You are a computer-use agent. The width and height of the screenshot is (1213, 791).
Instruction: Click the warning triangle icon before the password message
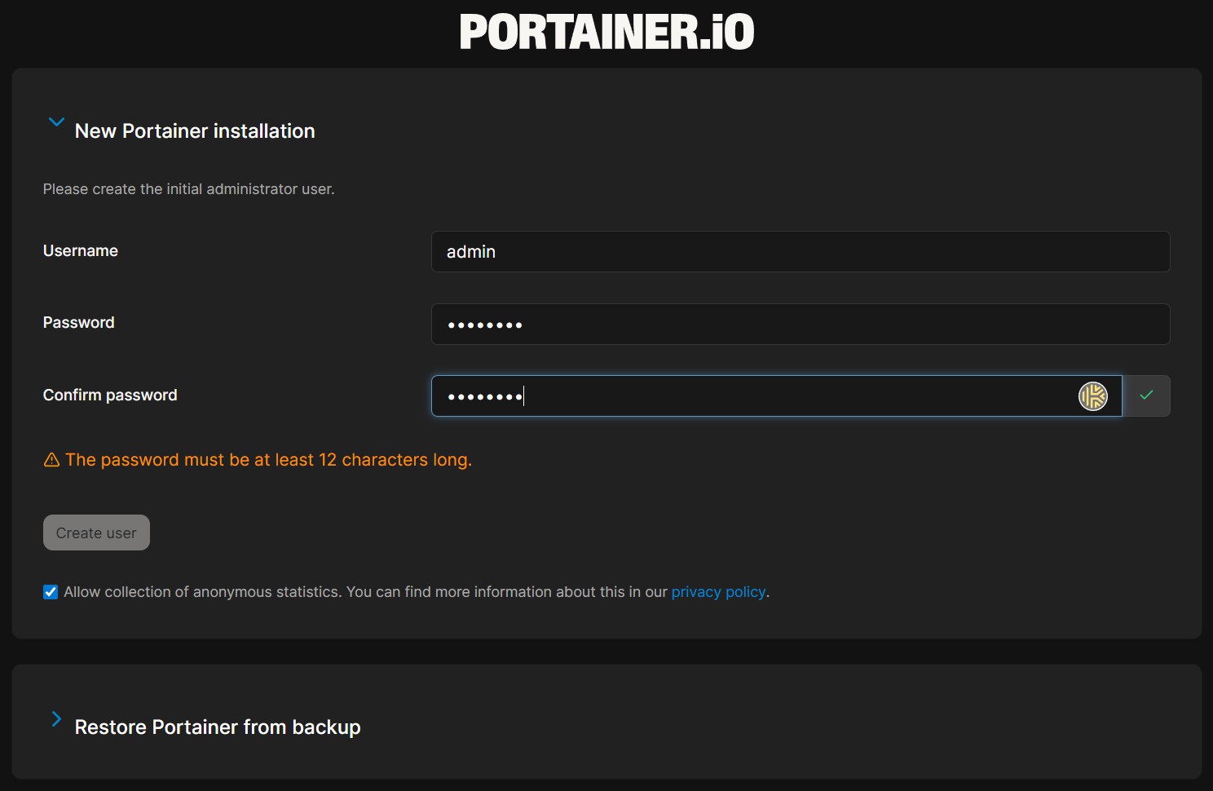click(x=51, y=459)
